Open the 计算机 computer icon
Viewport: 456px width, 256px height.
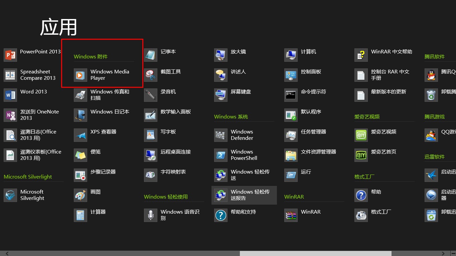[291, 55]
